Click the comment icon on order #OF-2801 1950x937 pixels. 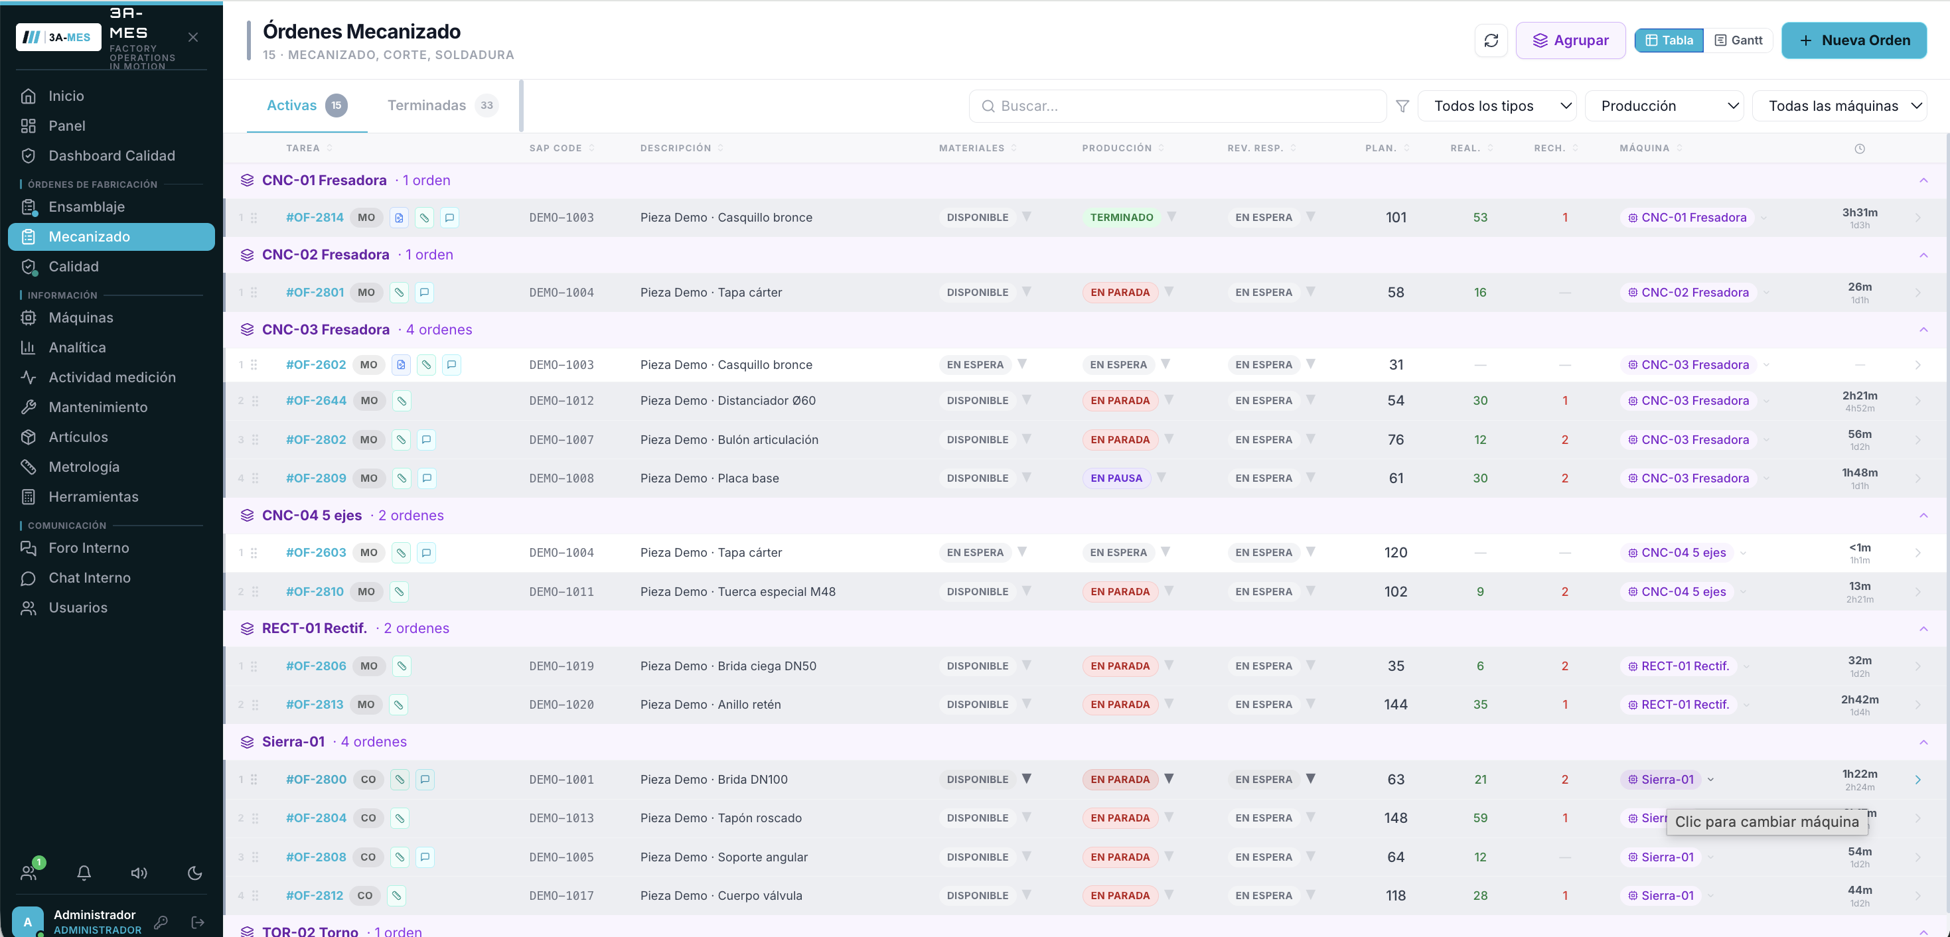pyautogui.click(x=425, y=292)
